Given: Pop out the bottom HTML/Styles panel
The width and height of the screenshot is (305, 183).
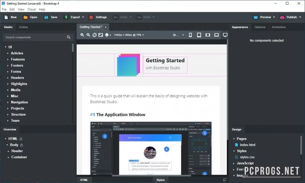Looking at the screenshot, I should pyautogui.click(x=225, y=180).
